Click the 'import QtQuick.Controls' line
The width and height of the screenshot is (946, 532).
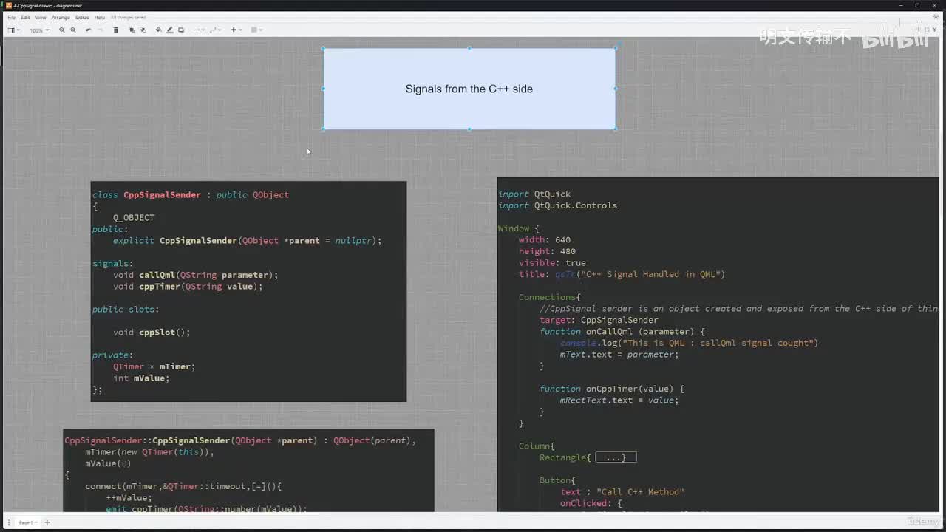point(557,205)
